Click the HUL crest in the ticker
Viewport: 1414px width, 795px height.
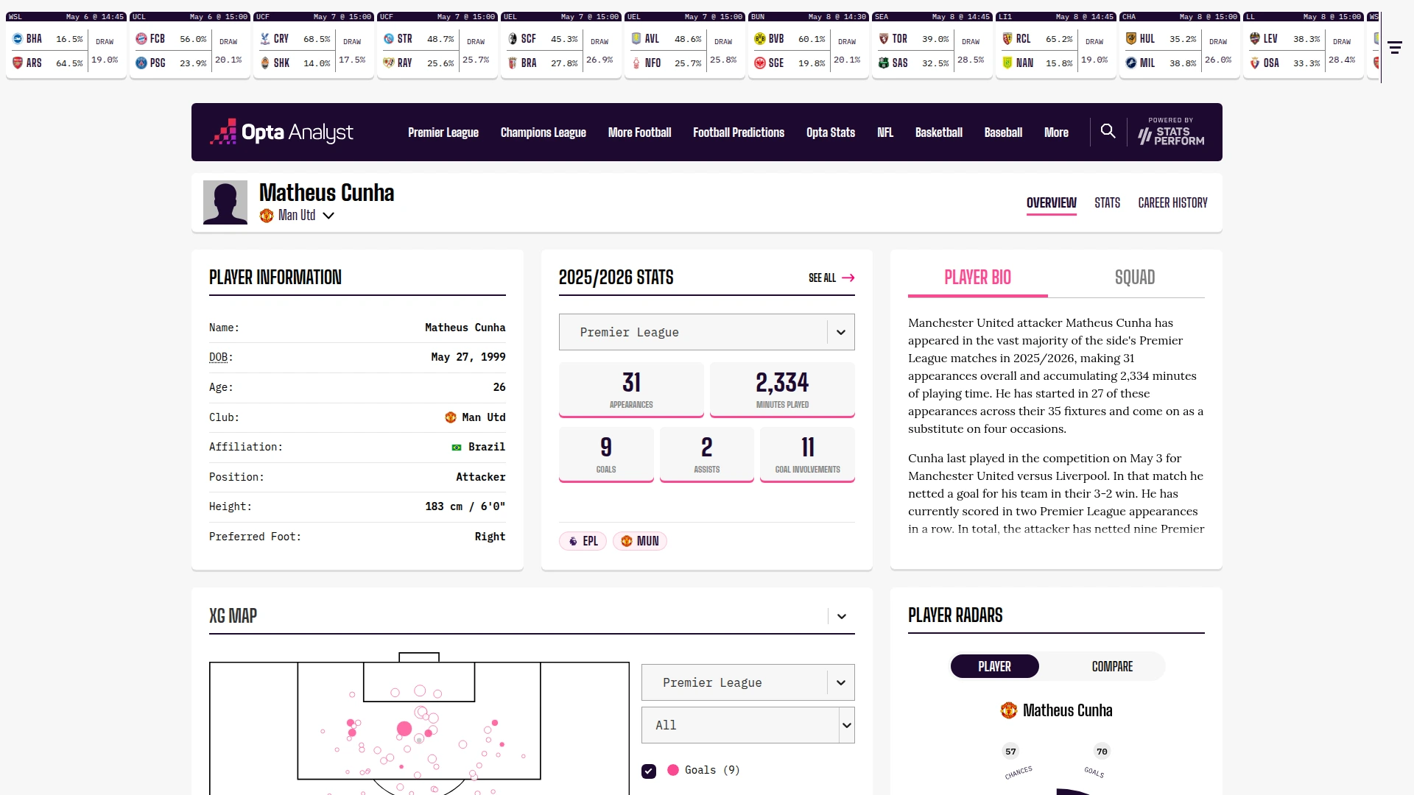[x=1131, y=39]
